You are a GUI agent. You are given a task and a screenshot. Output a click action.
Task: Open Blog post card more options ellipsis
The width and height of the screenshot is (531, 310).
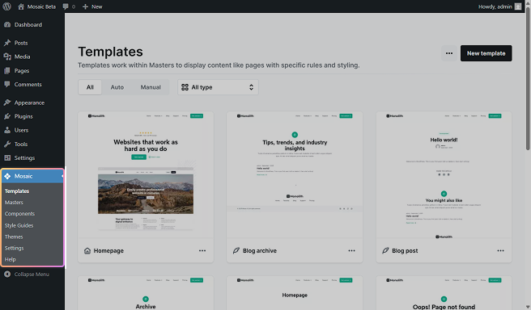coord(500,250)
